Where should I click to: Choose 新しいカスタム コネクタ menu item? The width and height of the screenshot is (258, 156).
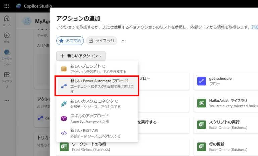tap(97, 104)
